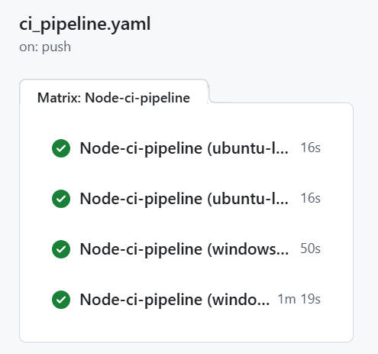This screenshot has width=378, height=354.
Task: Click success check icon of second ubuntu job
Action: coord(61,199)
